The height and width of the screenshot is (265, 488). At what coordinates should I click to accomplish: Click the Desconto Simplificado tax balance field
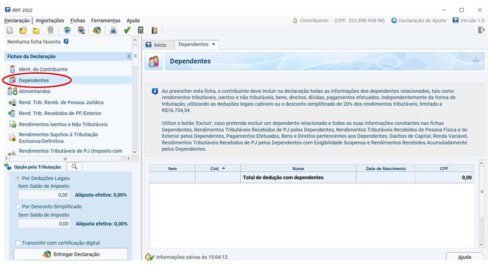[x=43, y=224]
